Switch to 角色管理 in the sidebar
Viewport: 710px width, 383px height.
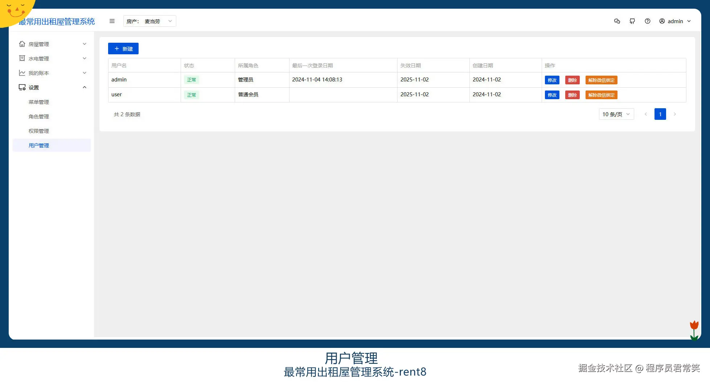(x=38, y=116)
